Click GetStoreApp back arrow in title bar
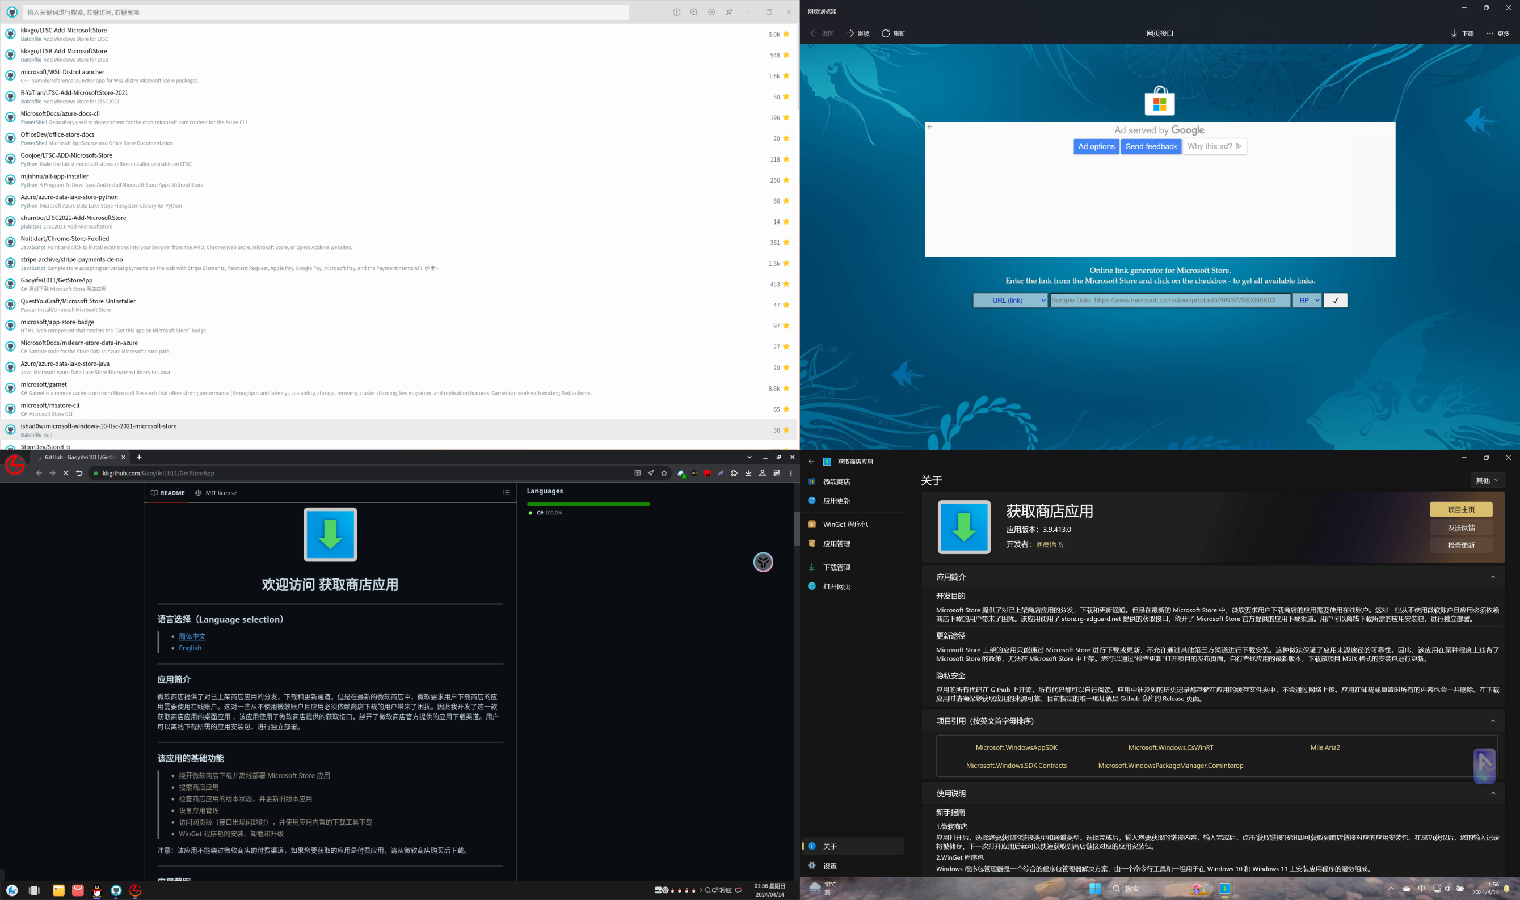The image size is (1520, 900). coord(811,462)
